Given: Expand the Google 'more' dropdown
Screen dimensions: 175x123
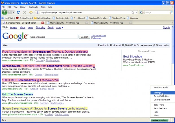Looking at the screenshot, I should click(60, 28).
